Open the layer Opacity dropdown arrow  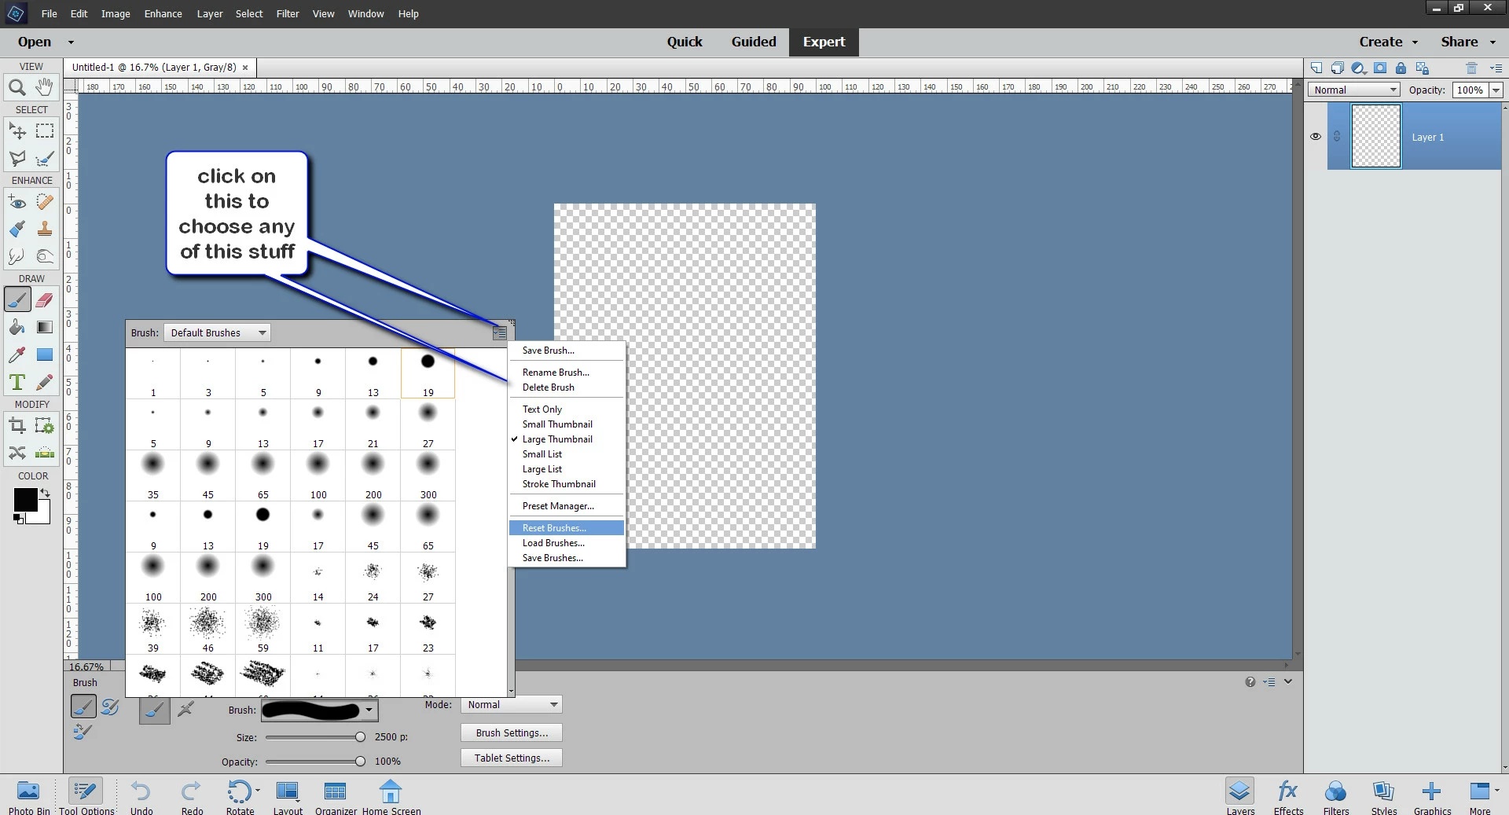click(1496, 90)
